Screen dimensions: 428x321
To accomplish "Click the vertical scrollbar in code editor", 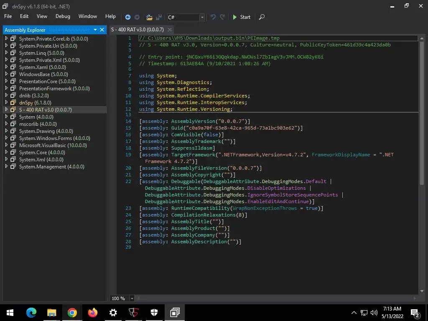I will [x=422, y=114].
